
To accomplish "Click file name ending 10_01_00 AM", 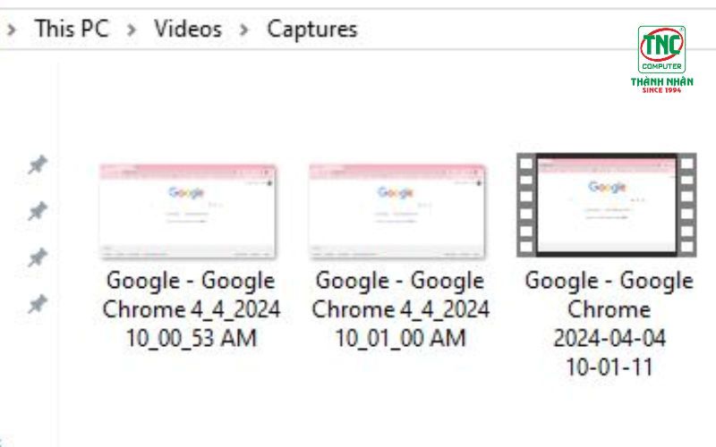I will click(x=400, y=309).
